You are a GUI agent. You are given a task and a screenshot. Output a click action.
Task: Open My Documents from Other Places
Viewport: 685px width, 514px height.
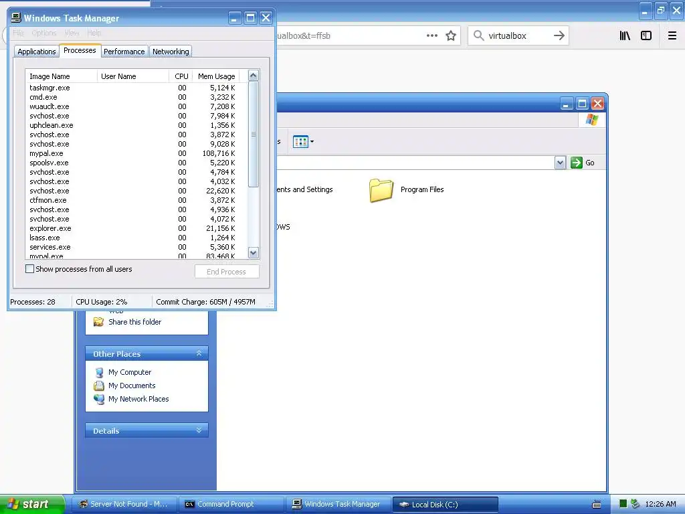[132, 385]
